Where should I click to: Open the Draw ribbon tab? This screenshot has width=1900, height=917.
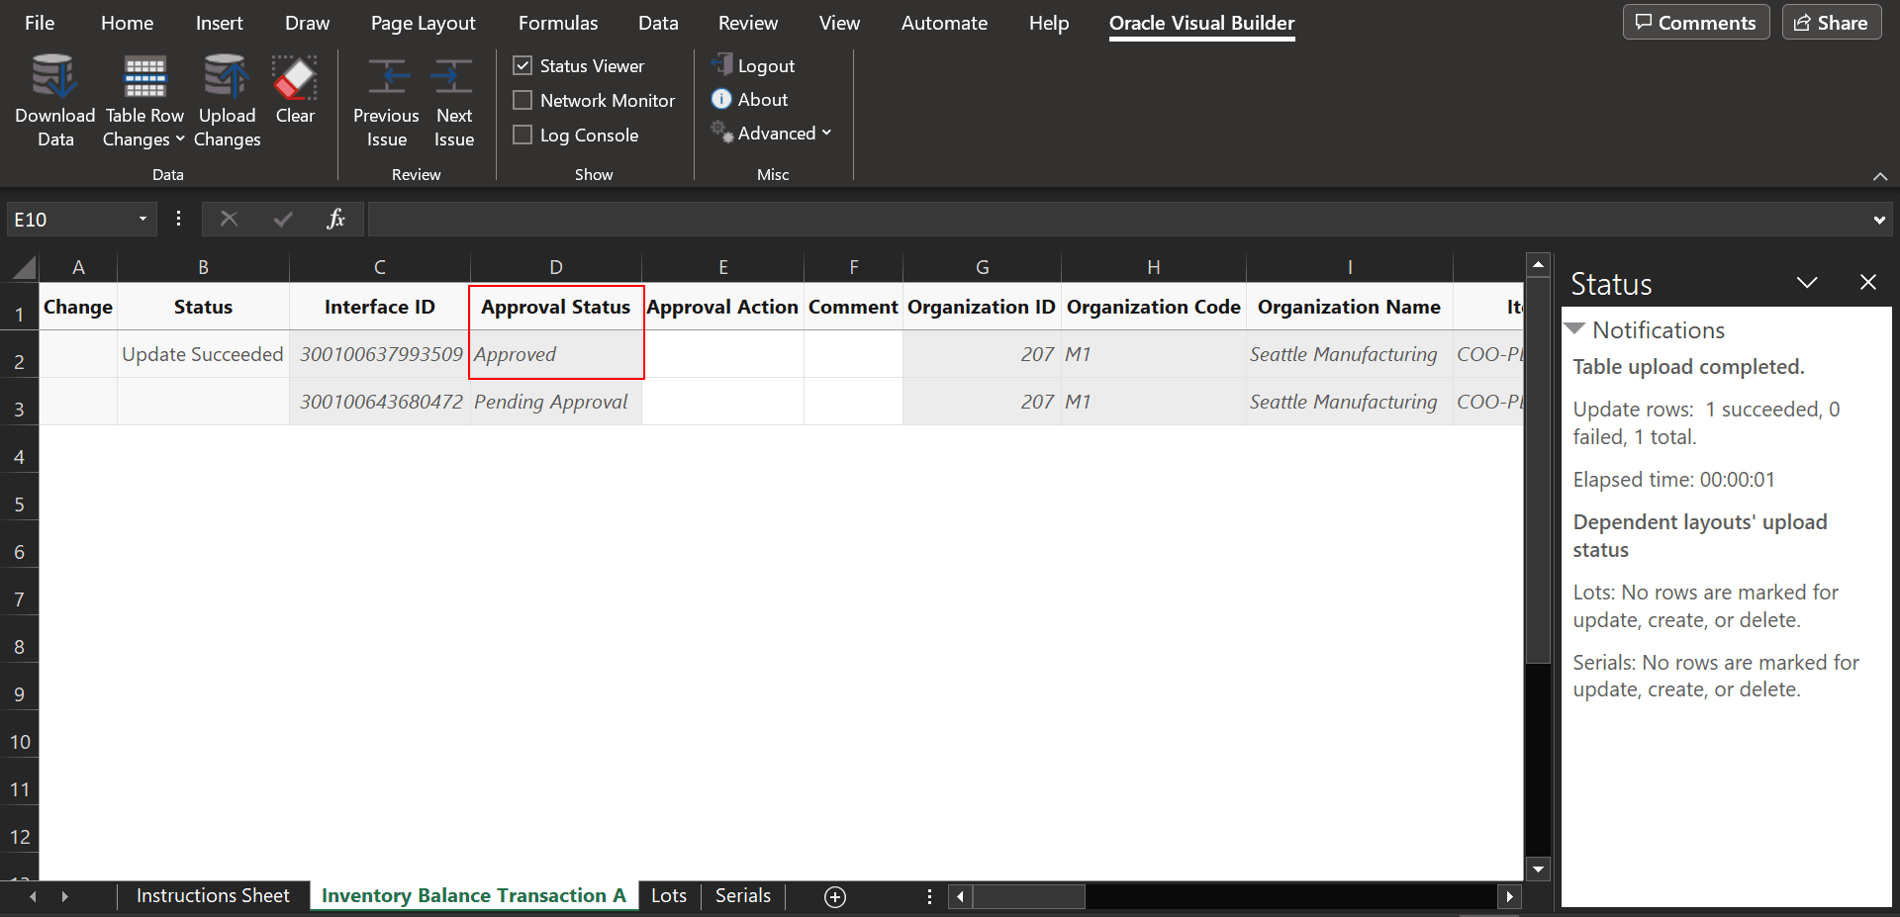(307, 23)
